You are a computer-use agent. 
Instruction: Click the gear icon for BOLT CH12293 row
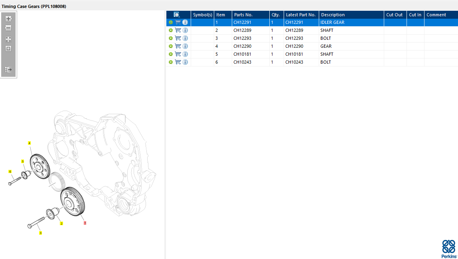coord(171,38)
